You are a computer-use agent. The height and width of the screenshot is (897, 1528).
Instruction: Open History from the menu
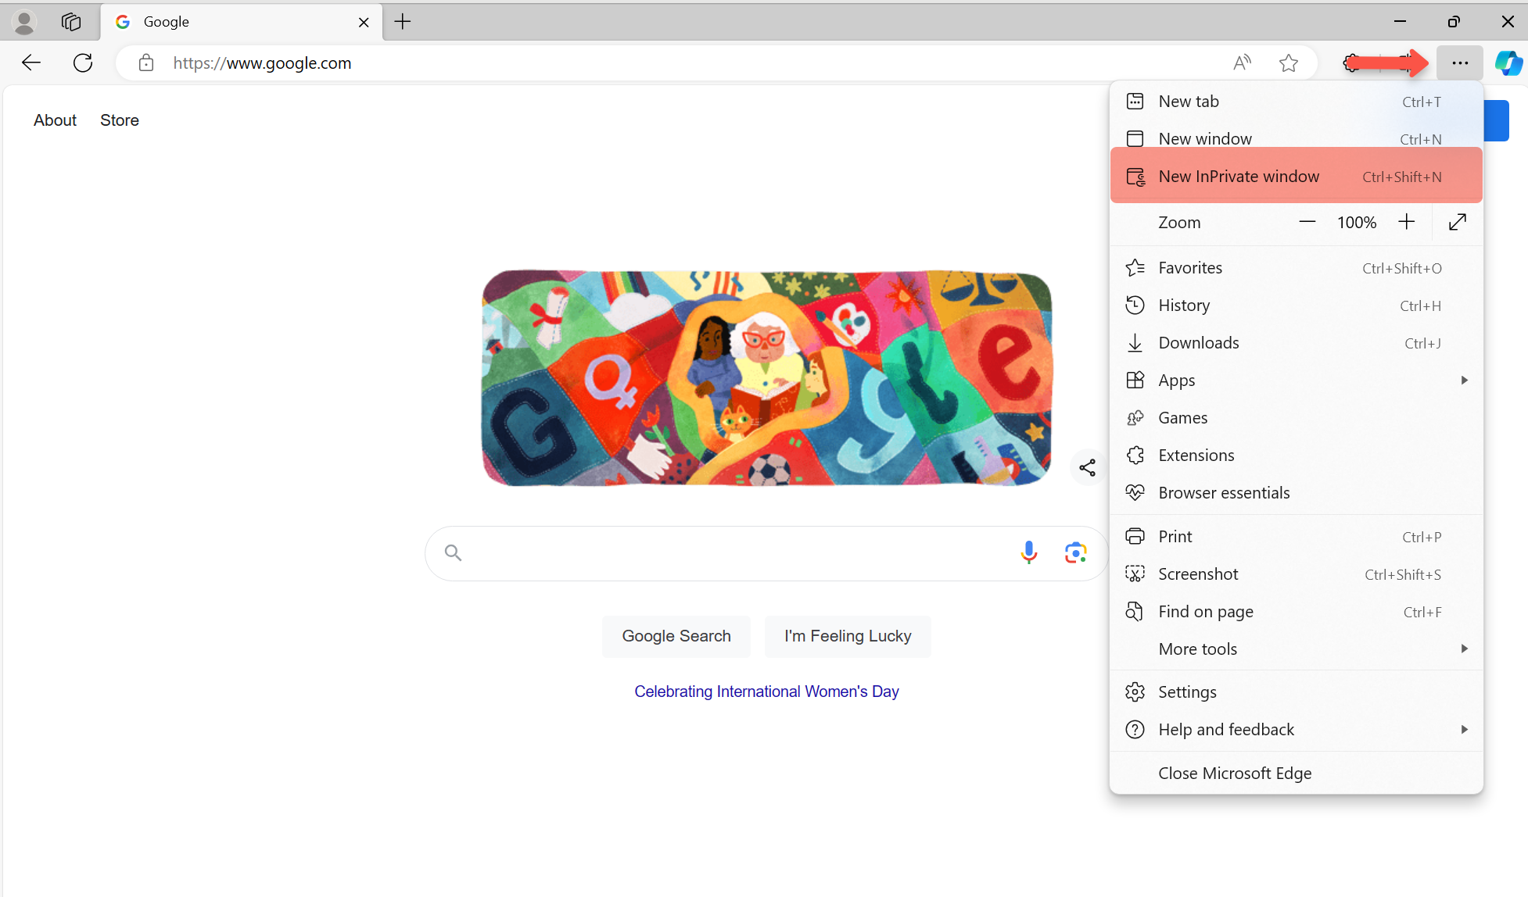tap(1184, 306)
